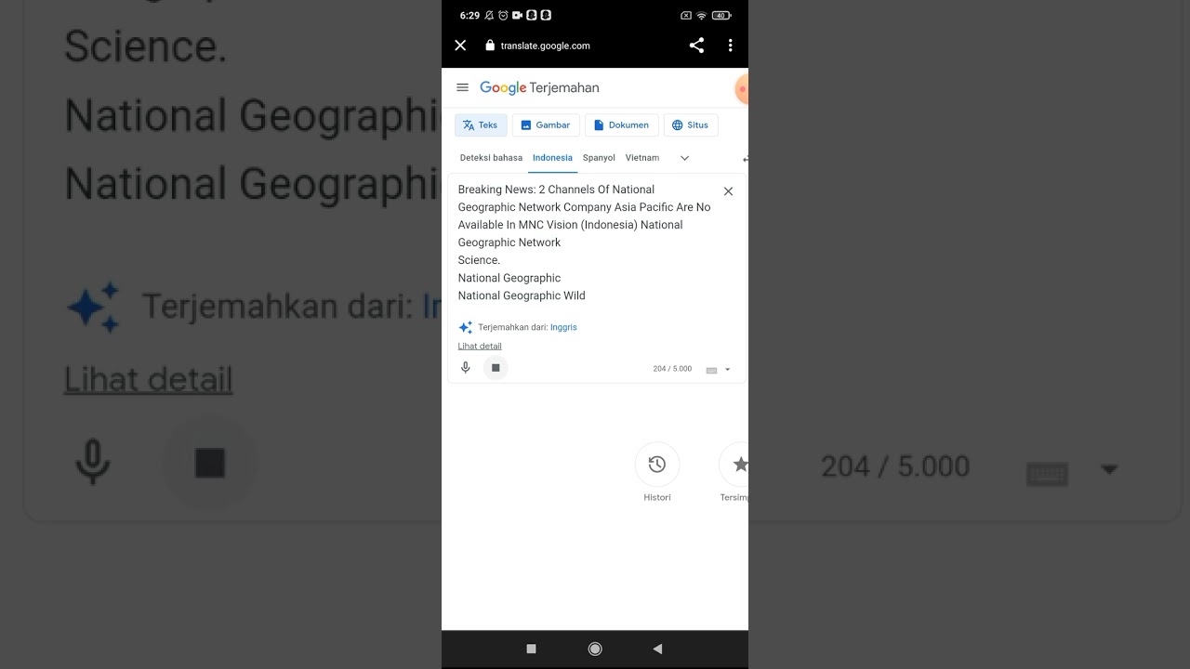This screenshot has width=1190, height=669.
Task: Open the three-dot browser menu
Action: [x=731, y=46]
